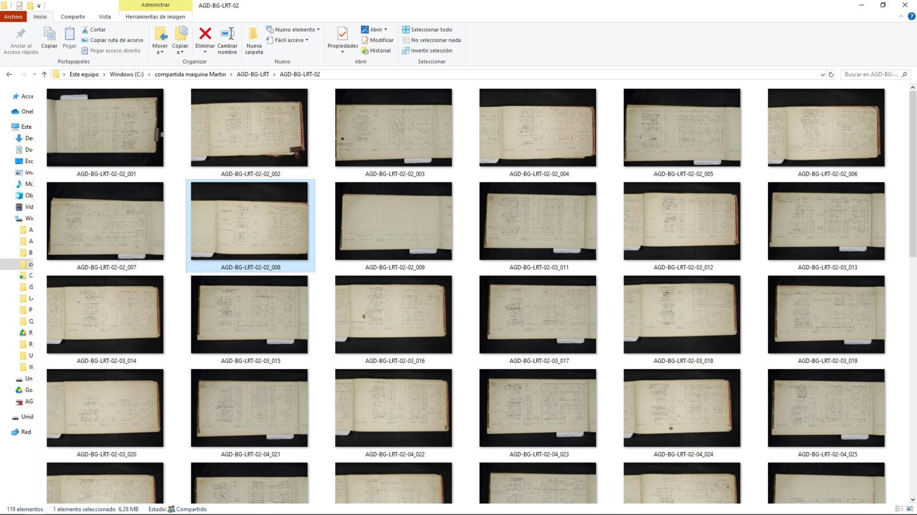Open the Mover a dropdown
Screen dimensions: 917x515
coord(160,49)
